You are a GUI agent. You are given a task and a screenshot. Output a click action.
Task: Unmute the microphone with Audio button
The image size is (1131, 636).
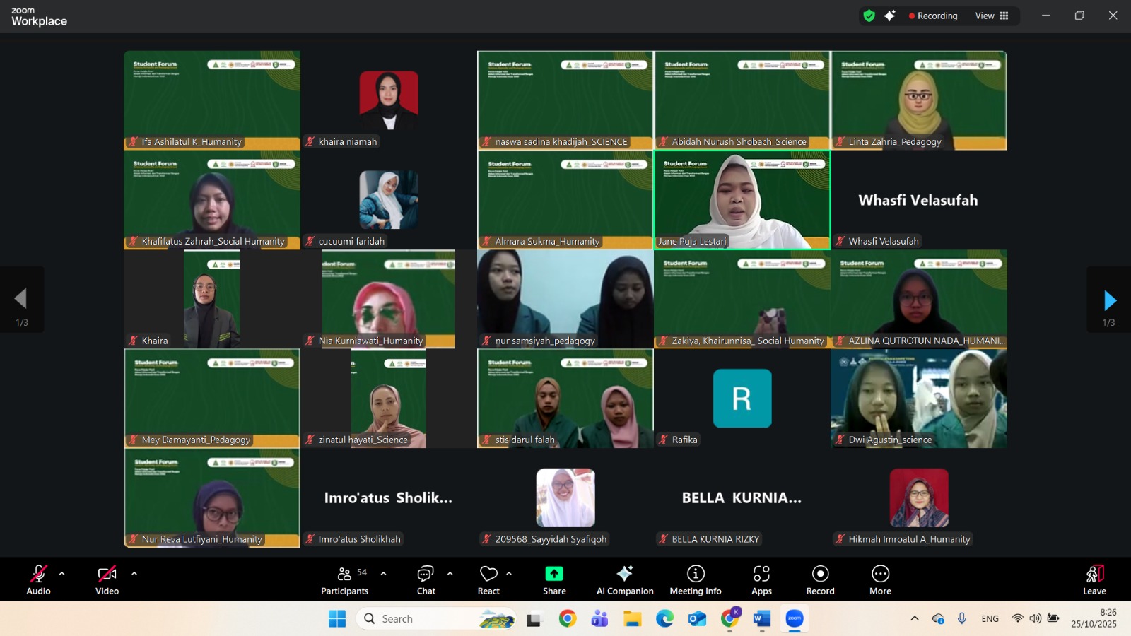[39, 579]
